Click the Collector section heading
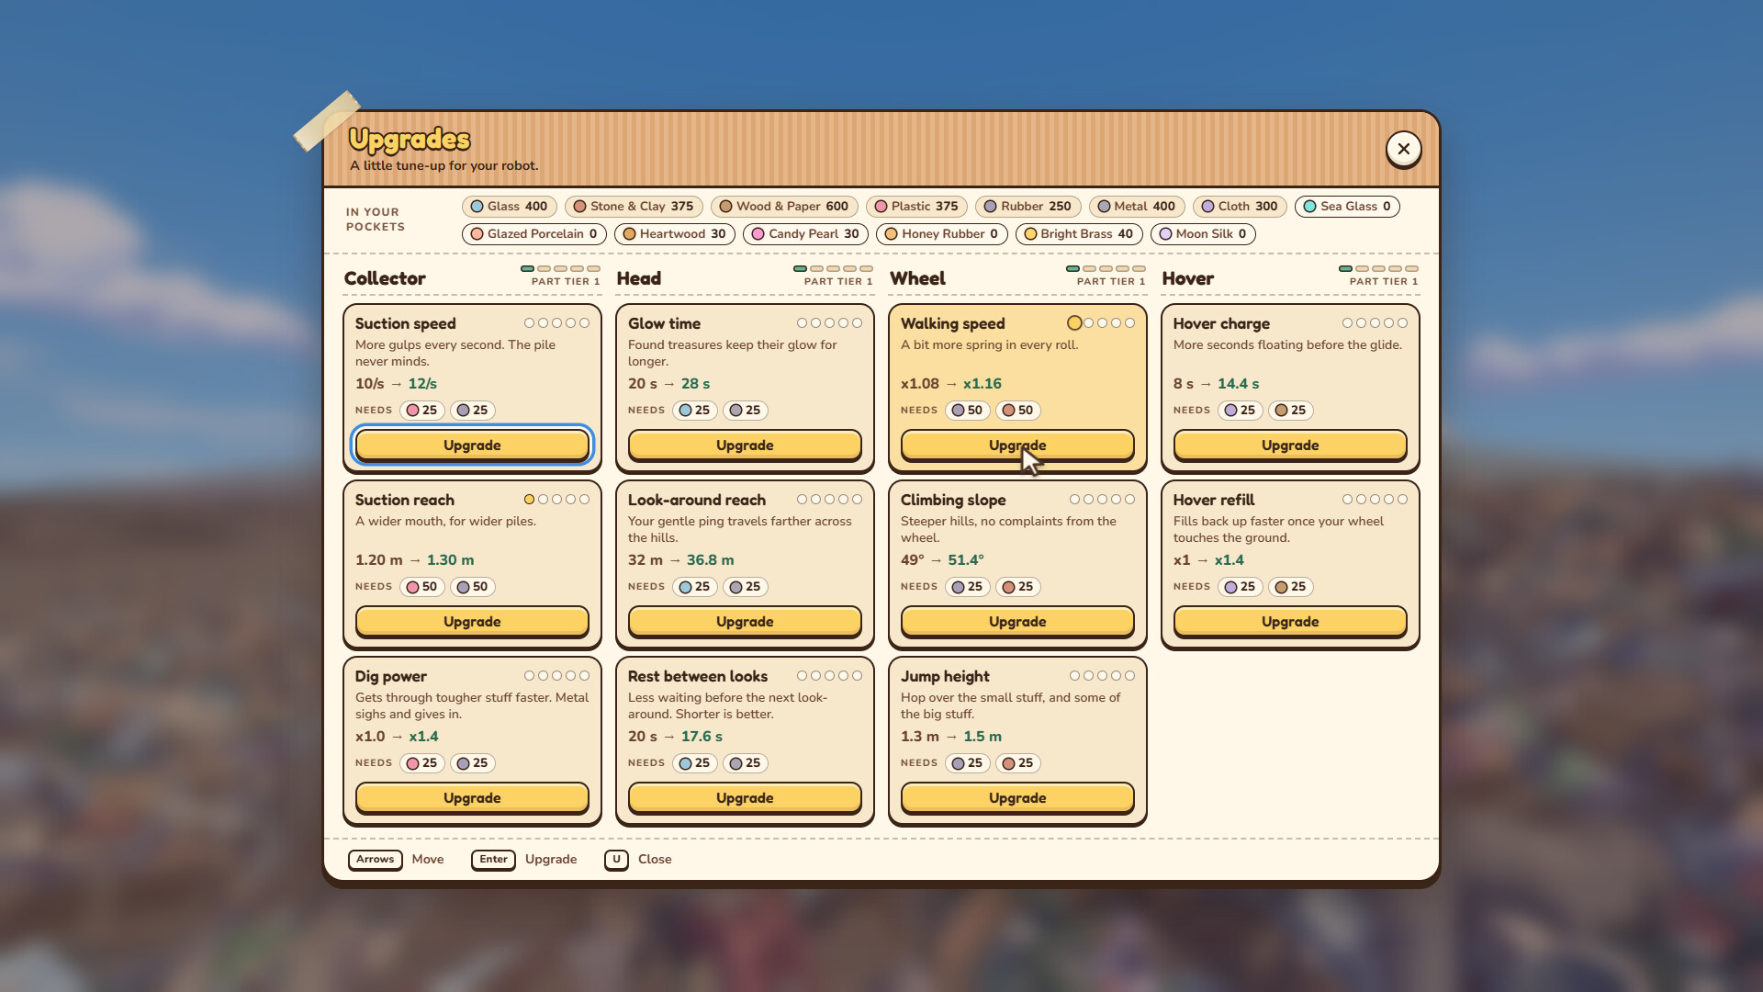Screen dimensions: 1763x992 click(x=385, y=278)
